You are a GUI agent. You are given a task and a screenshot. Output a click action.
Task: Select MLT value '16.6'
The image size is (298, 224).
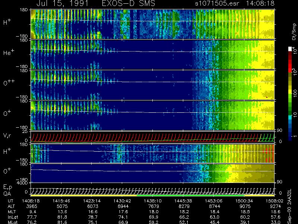93,212
